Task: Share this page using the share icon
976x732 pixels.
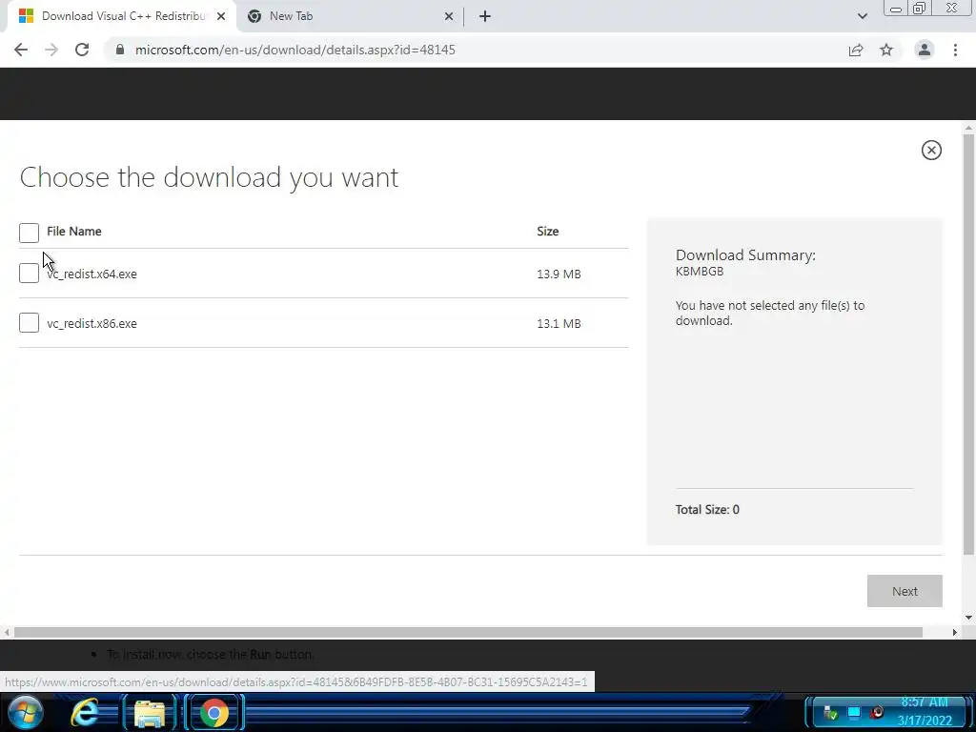Action: point(856,50)
